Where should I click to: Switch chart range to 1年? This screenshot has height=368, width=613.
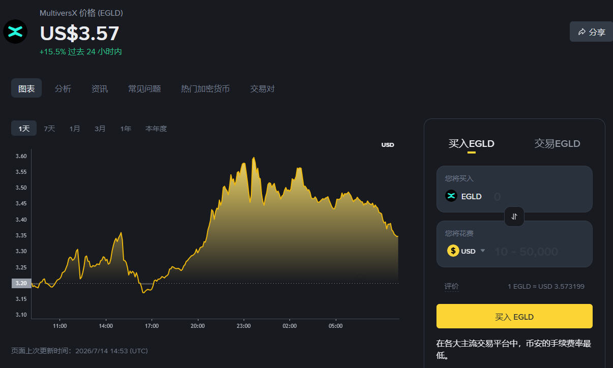tap(126, 129)
